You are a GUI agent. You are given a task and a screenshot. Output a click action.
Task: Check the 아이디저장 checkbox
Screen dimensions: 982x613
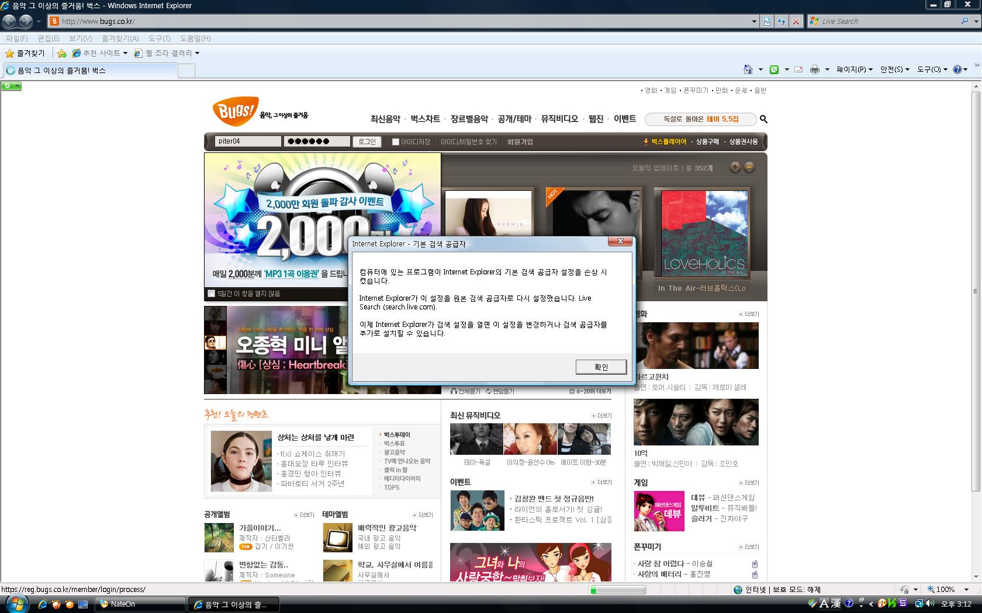396,142
